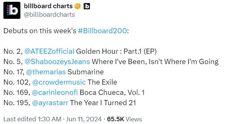
Task: Click The Year I Turned 21 text
Action: click(103, 103)
